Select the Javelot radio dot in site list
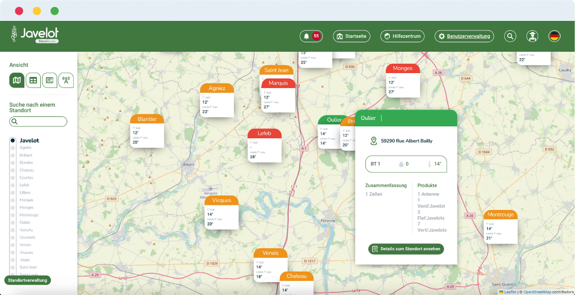 pyautogui.click(x=13, y=140)
